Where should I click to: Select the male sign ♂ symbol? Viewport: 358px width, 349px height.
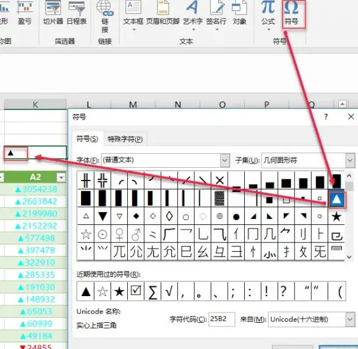click(136, 234)
